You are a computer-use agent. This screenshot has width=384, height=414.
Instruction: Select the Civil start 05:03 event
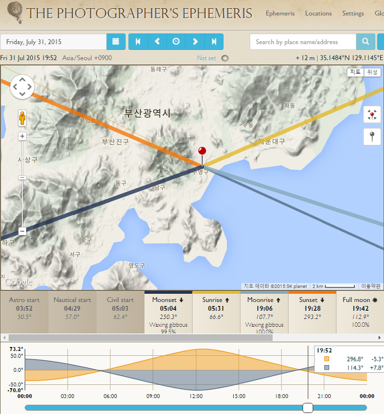click(x=120, y=312)
